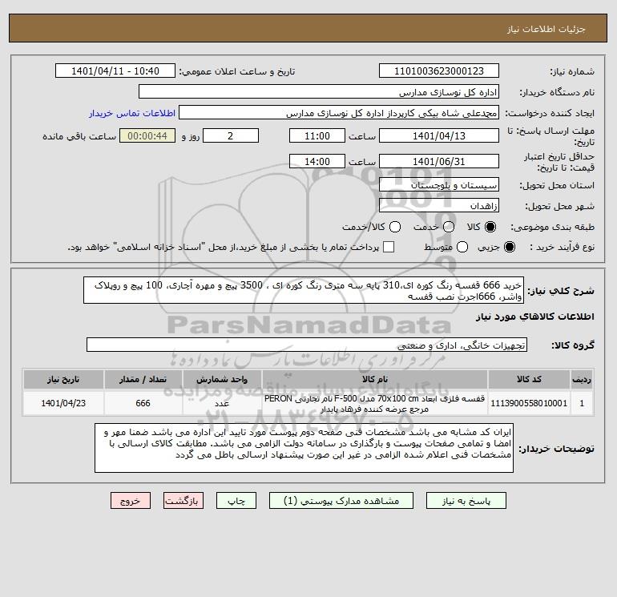This screenshot has height=597, width=617.
Task: Click the announcement date field 1401/04/11 - 10:40
Action: [x=115, y=71]
